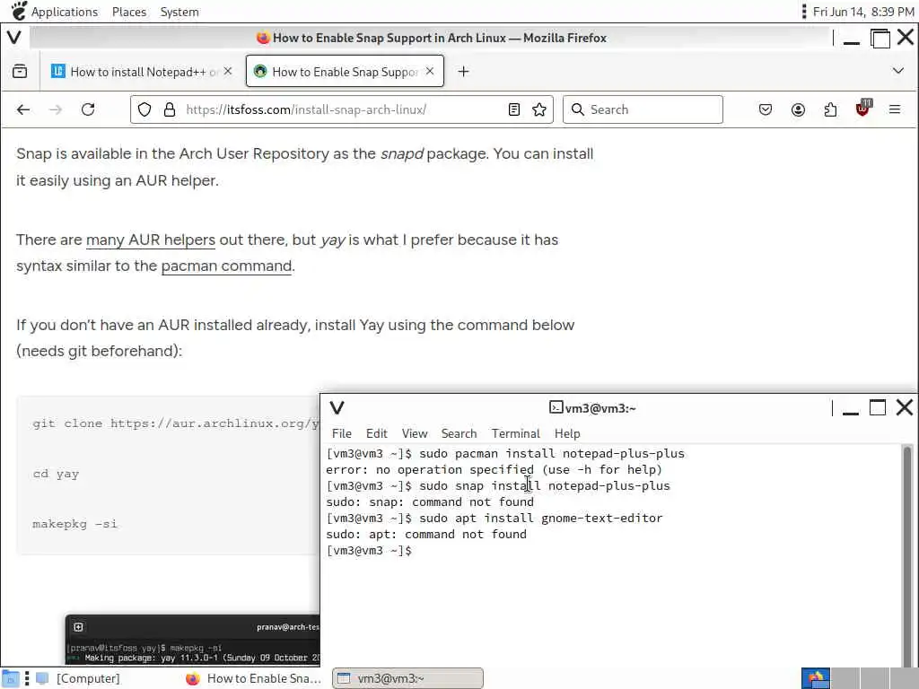Click show desktop icon in bottom panel
Image resolution: width=919 pixels, height=689 pixels.
(x=11, y=678)
